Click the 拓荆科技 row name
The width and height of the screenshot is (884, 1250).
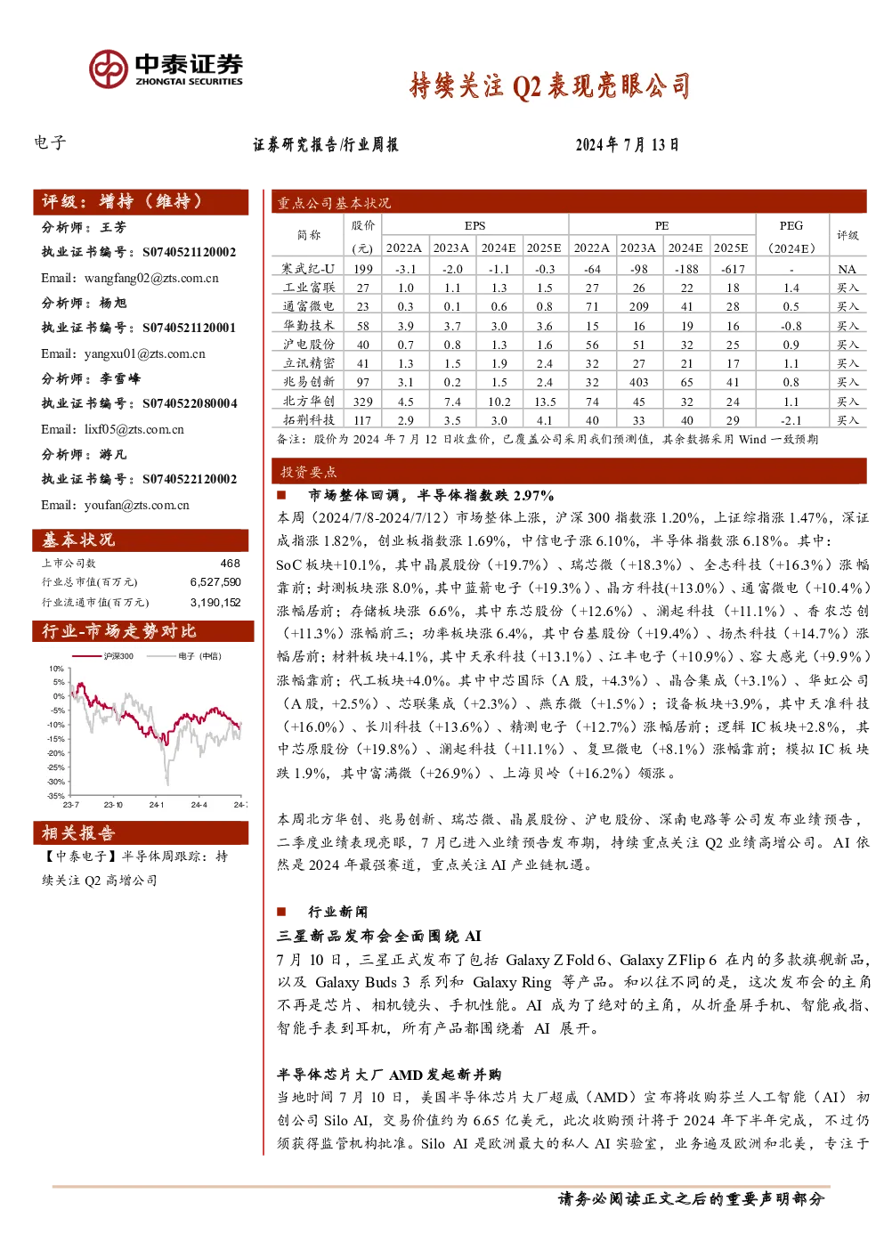(308, 420)
